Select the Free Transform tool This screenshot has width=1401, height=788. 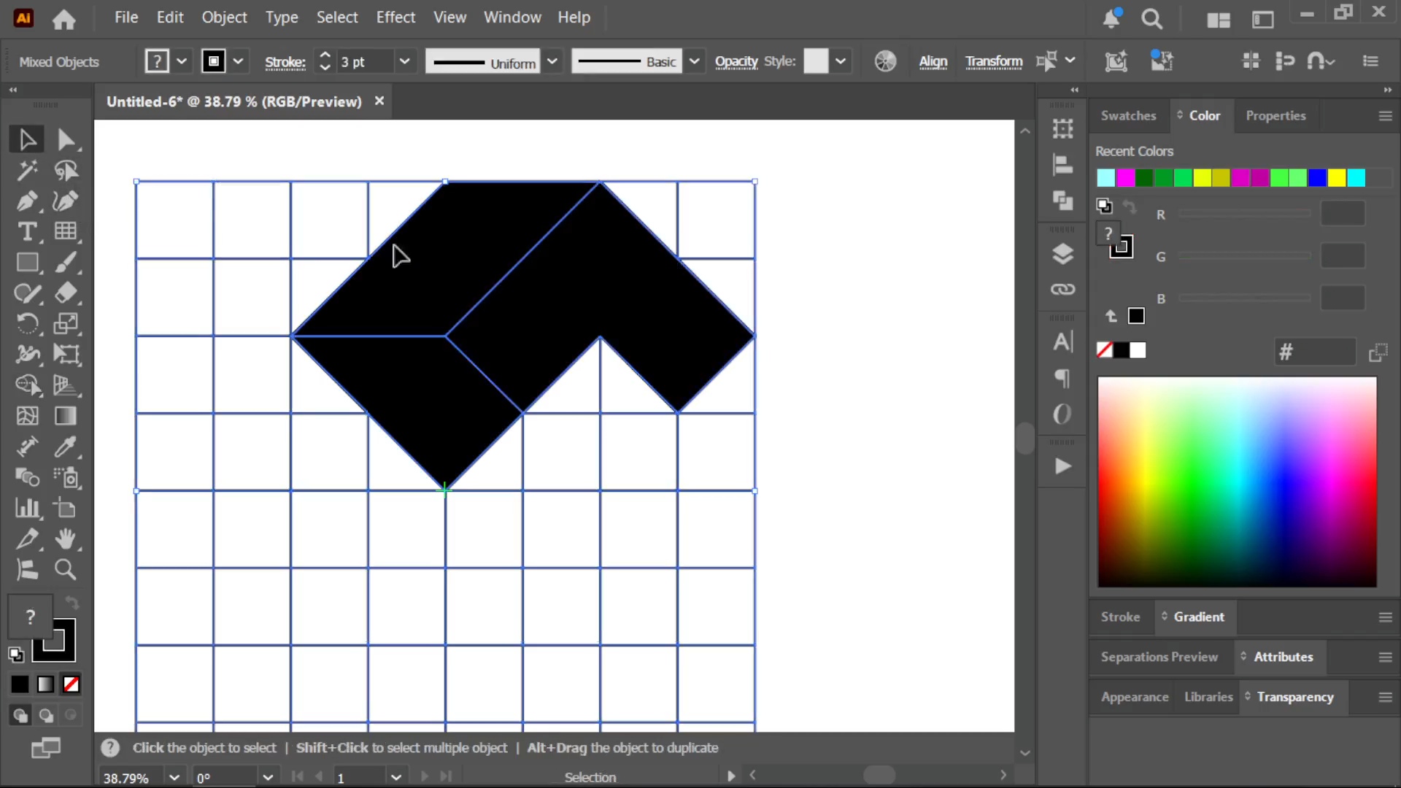(x=66, y=355)
